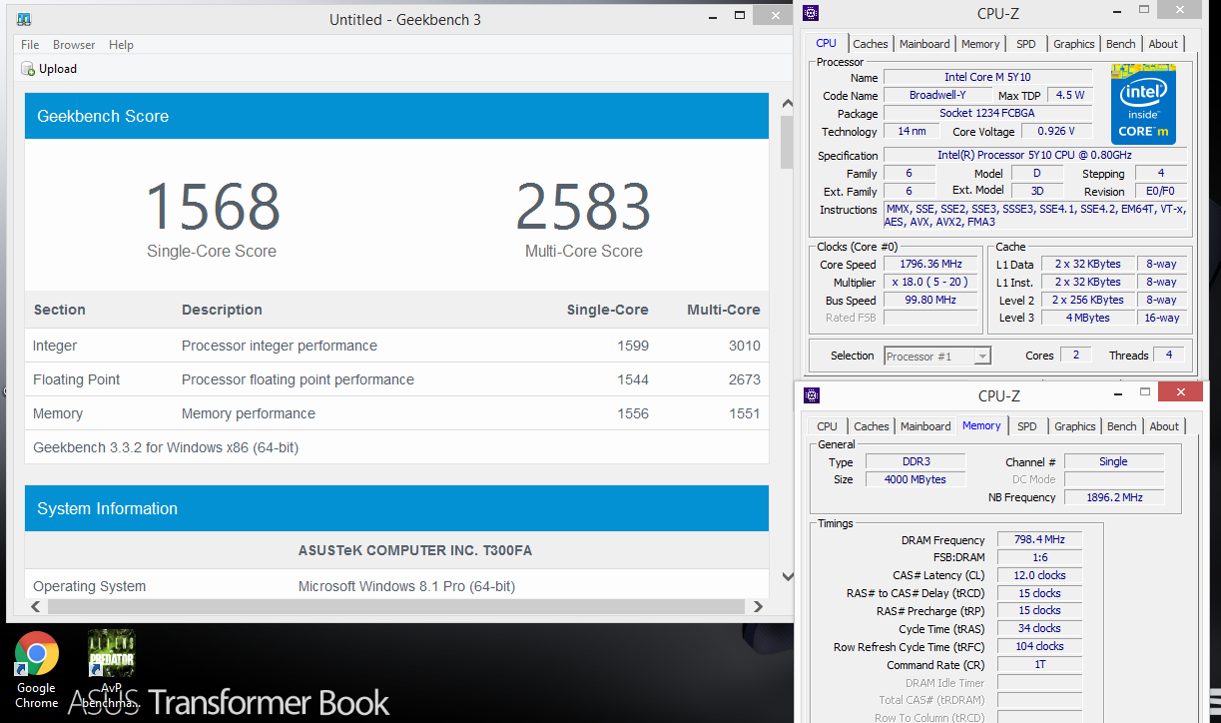Screen dimensions: 1221x723
Task: Open the Help menu in Geekbench
Action: 121,45
